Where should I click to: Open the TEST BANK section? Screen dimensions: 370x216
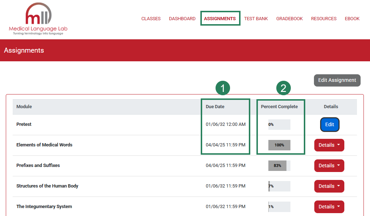point(256,18)
